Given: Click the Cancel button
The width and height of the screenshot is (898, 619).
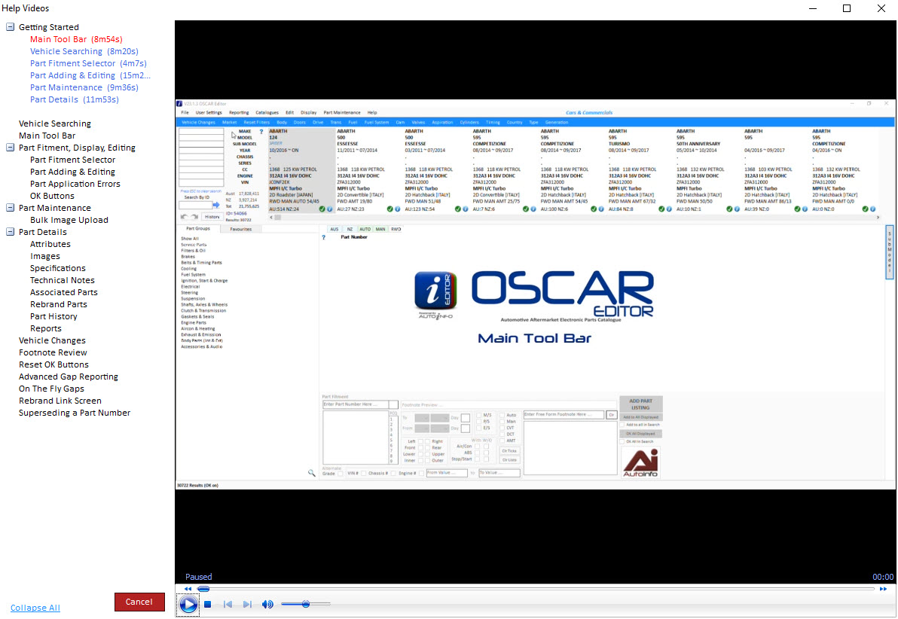Looking at the screenshot, I should pos(139,602).
